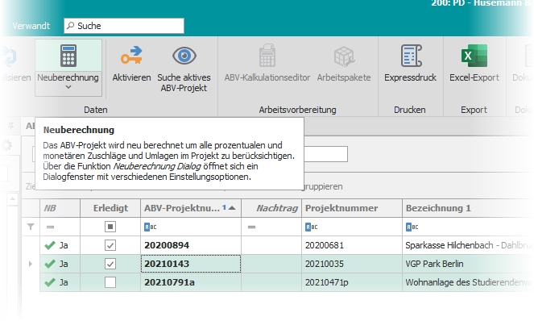Image resolution: width=534 pixels, height=321 pixels.
Task: Click the settings gear icon at left
Action: tap(6, 145)
